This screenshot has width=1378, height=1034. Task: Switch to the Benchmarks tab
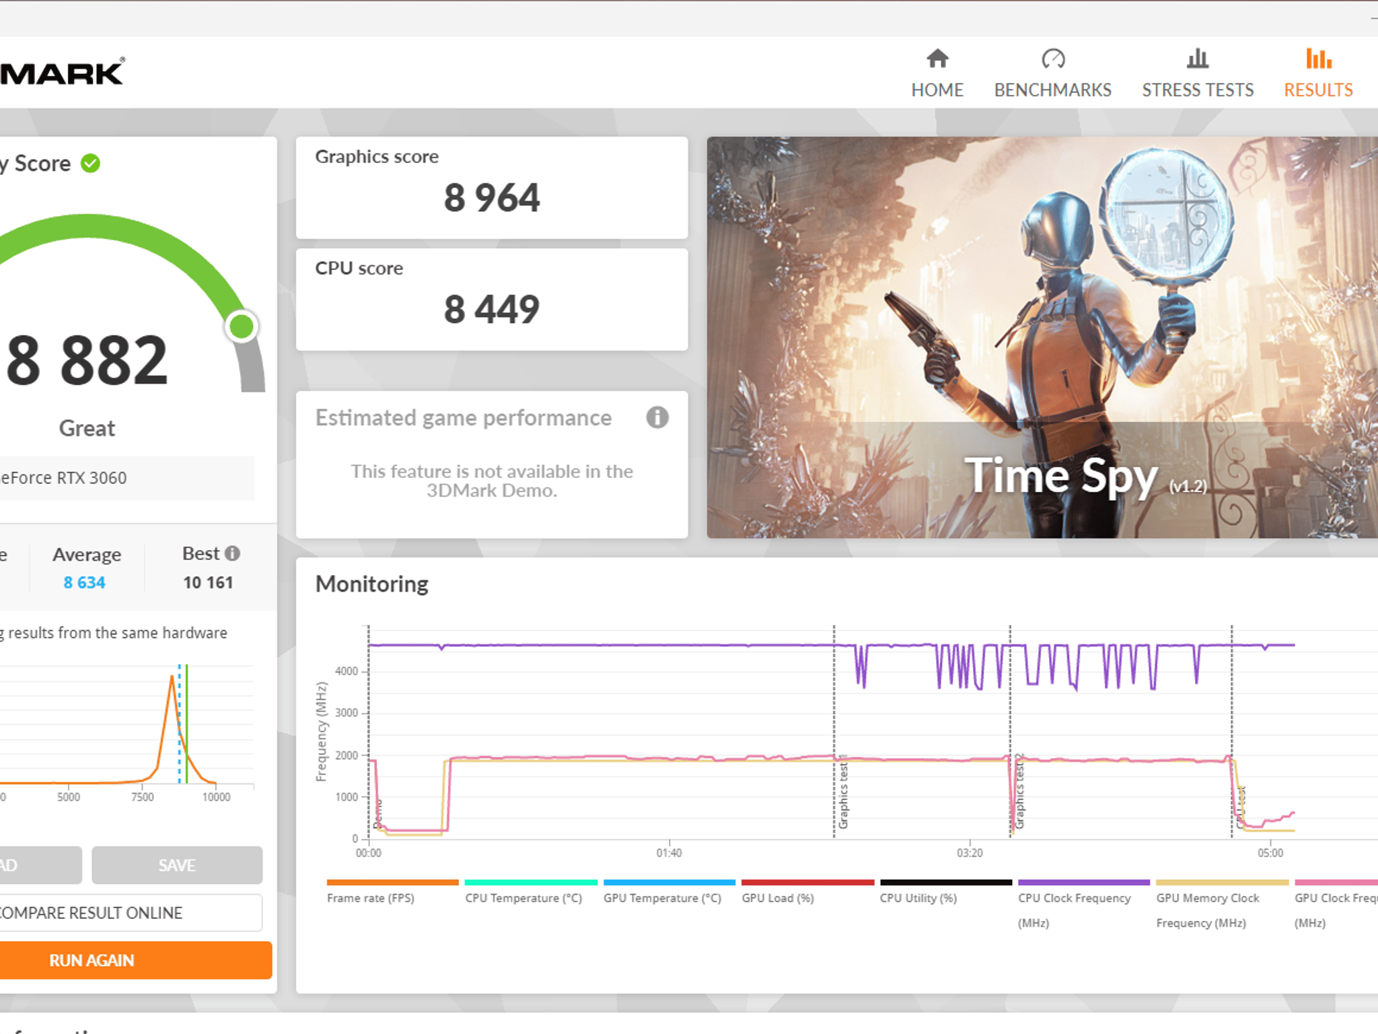(x=1052, y=73)
